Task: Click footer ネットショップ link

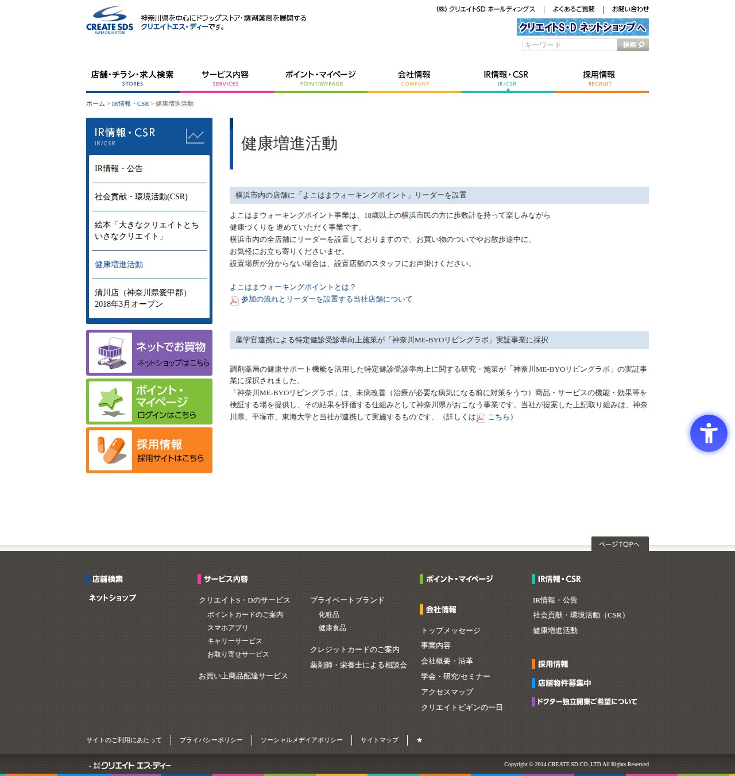Action: point(113,598)
